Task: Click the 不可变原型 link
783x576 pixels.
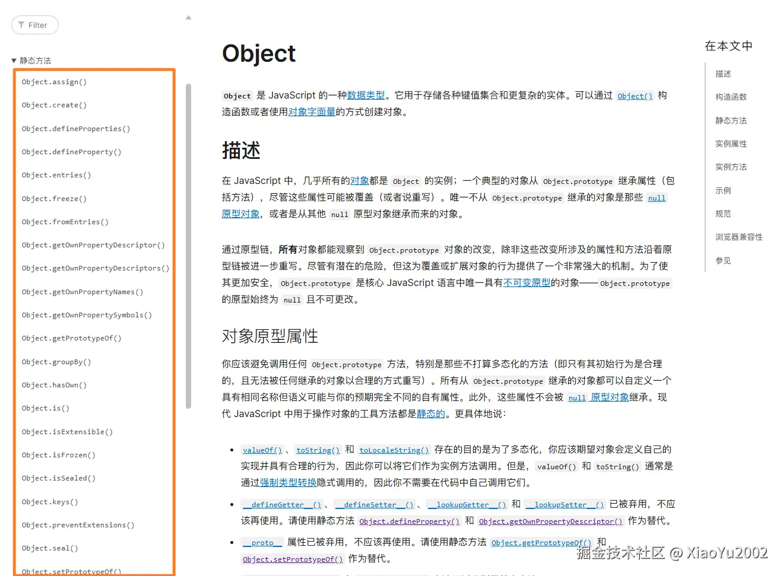Action: click(527, 283)
